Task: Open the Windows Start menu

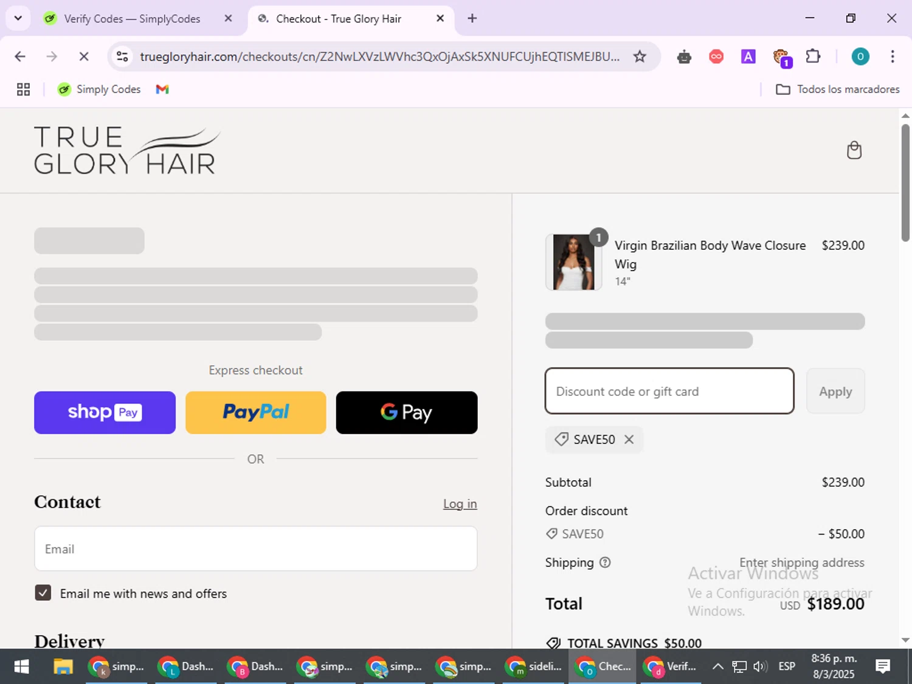Action: [21, 667]
